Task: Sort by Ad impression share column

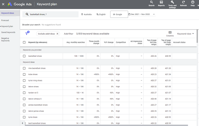Action: click(x=136, y=42)
